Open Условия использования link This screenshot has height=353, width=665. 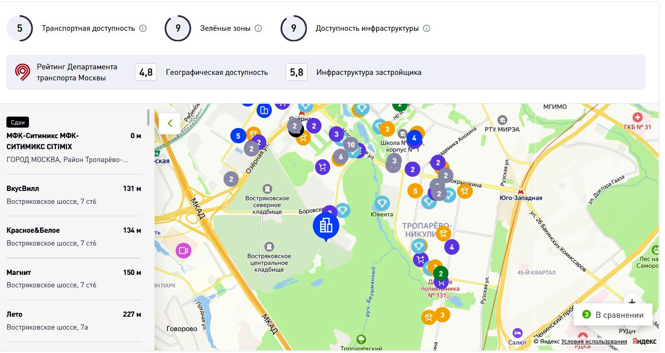pyautogui.click(x=594, y=342)
